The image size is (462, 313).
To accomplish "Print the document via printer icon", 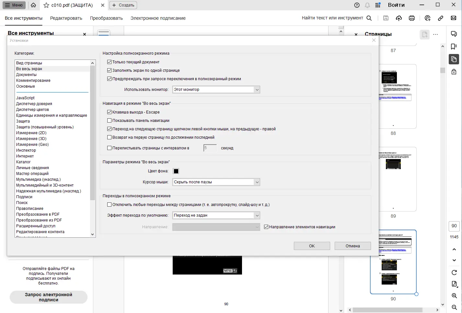I will (411, 18).
